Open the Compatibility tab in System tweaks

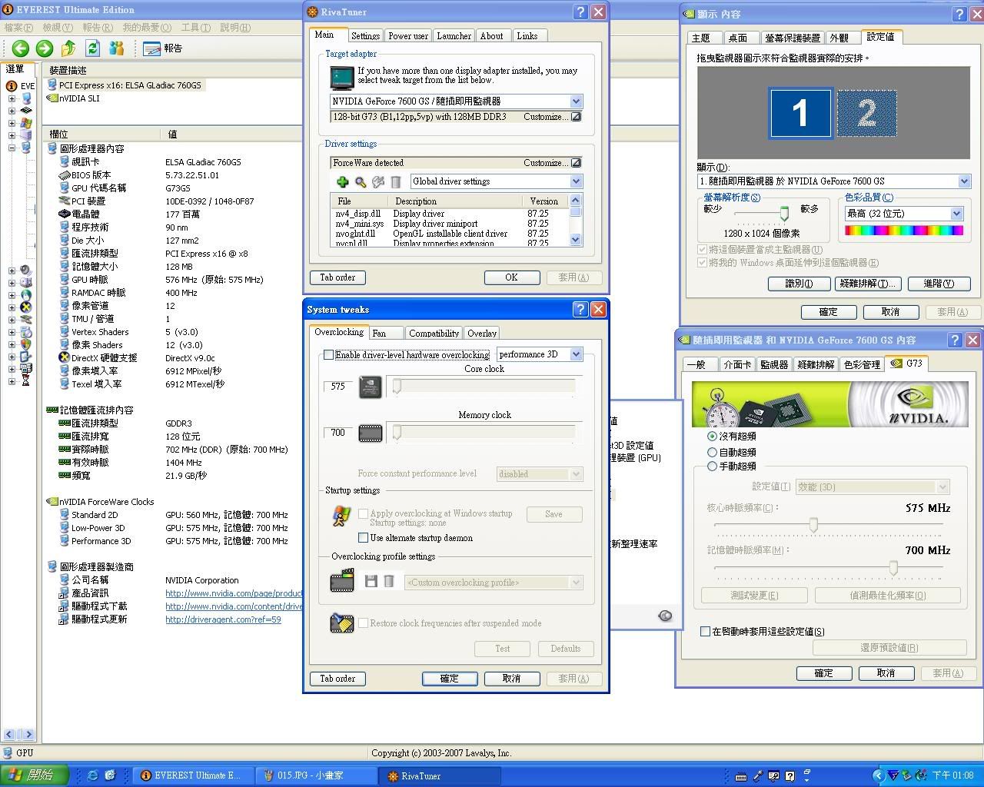434,334
